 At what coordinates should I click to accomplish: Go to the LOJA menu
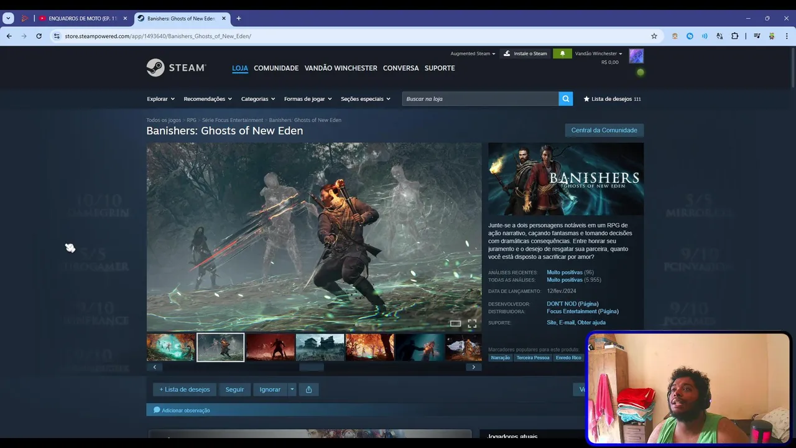click(240, 68)
